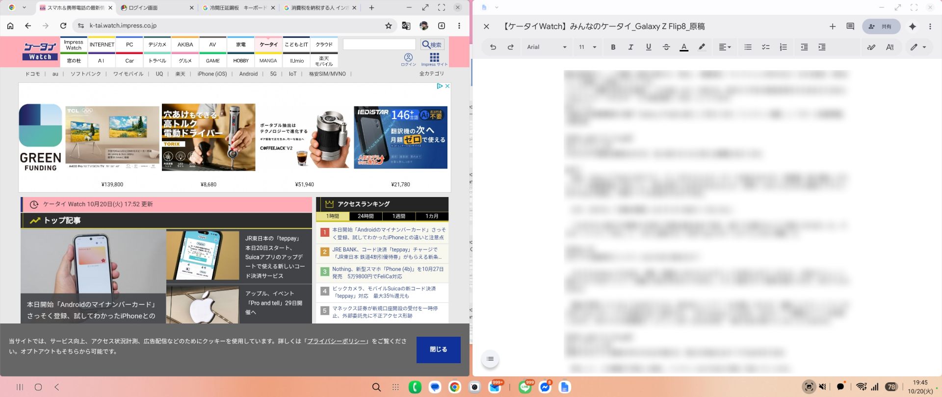This screenshot has width=942, height=397.
Task: Bookmark this page with the star icon
Action: [x=388, y=25]
